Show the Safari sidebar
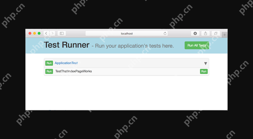 tap(62, 33)
